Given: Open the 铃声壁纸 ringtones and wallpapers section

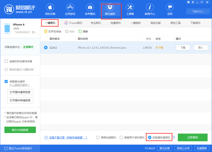Looking at the screenshot, I should [90, 9].
